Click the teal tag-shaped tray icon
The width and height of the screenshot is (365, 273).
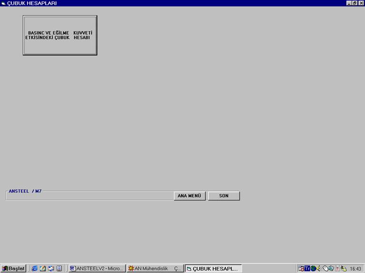coord(331,269)
